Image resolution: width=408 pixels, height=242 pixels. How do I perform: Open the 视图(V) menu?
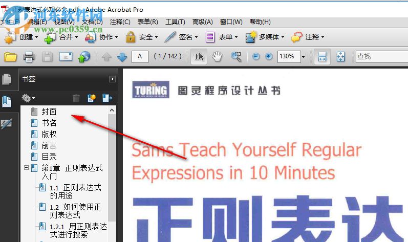65,22
